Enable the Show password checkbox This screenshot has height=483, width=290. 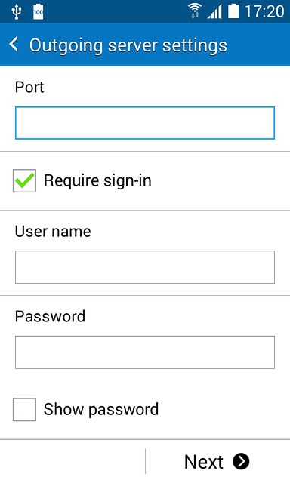pyautogui.click(x=24, y=409)
